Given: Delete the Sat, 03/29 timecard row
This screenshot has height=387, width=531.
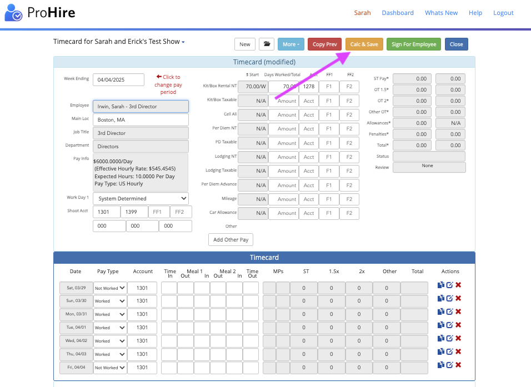Looking at the screenshot, I should [458, 285].
